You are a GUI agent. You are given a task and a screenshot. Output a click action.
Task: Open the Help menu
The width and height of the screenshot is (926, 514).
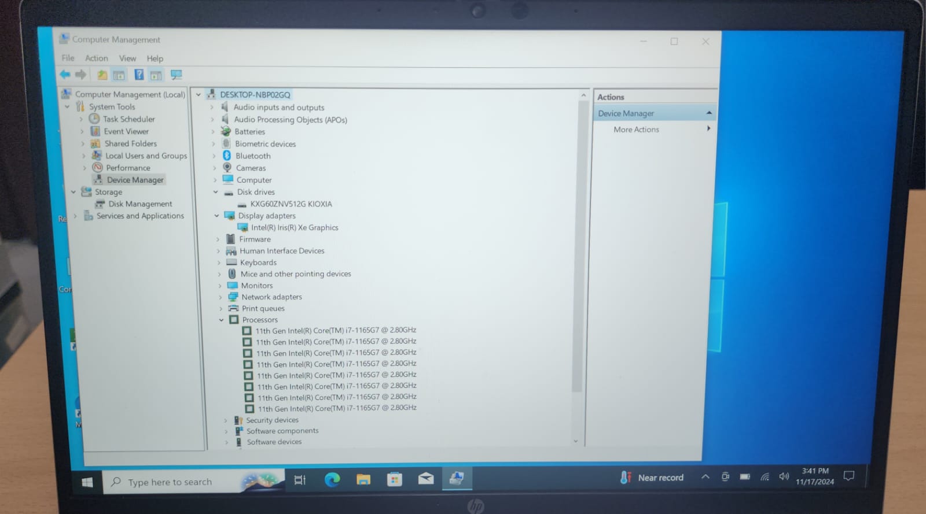tap(155, 58)
